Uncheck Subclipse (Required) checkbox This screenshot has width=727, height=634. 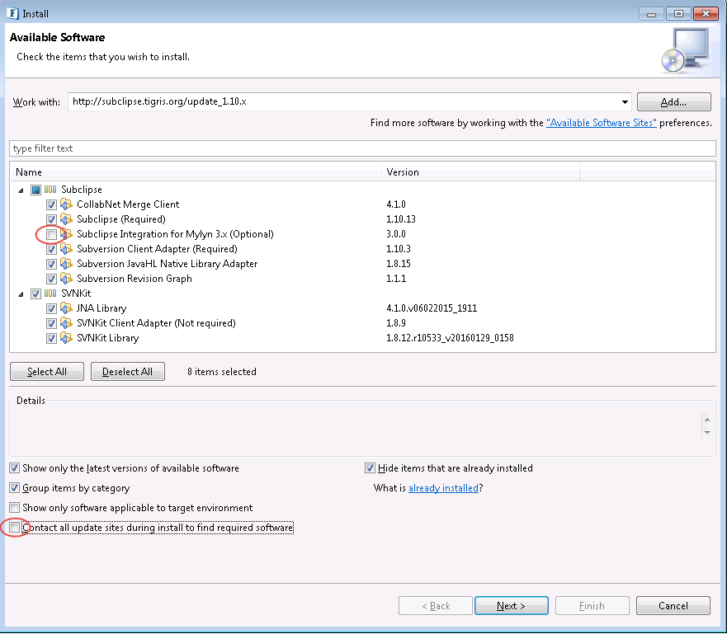pyautogui.click(x=51, y=219)
